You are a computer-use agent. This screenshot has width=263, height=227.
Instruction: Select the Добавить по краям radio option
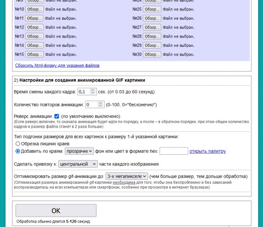[x=18, y=151]
